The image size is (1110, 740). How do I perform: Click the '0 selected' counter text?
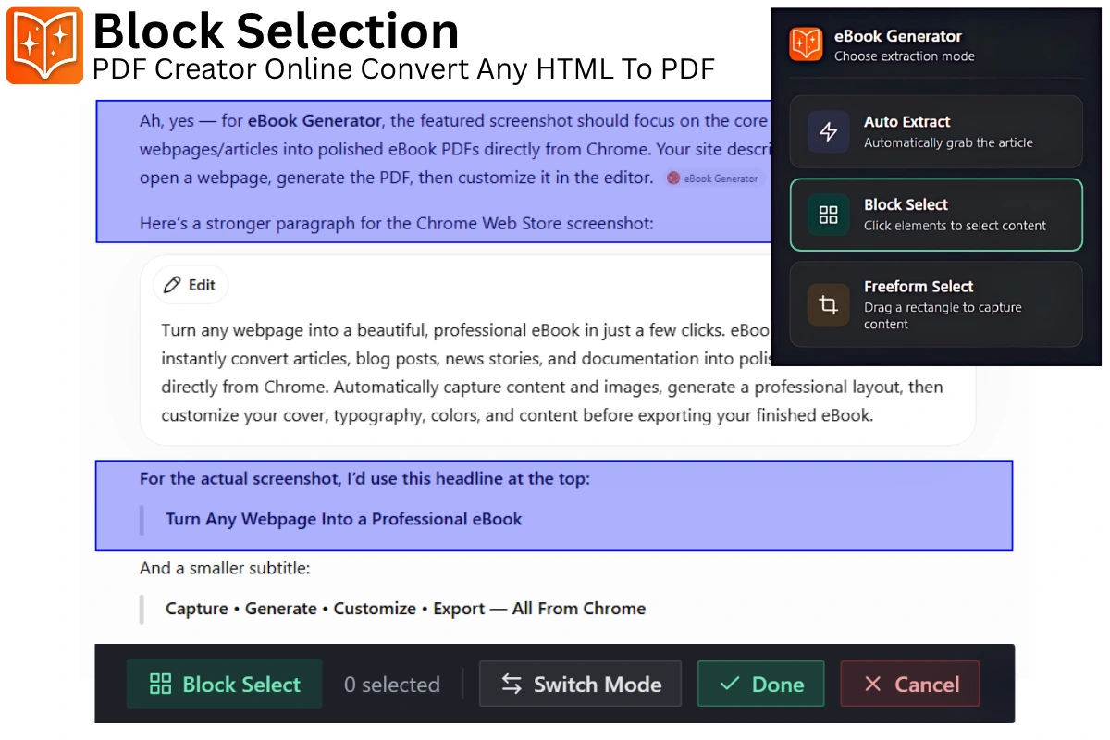pyautogui.click(x=392, y=684)
